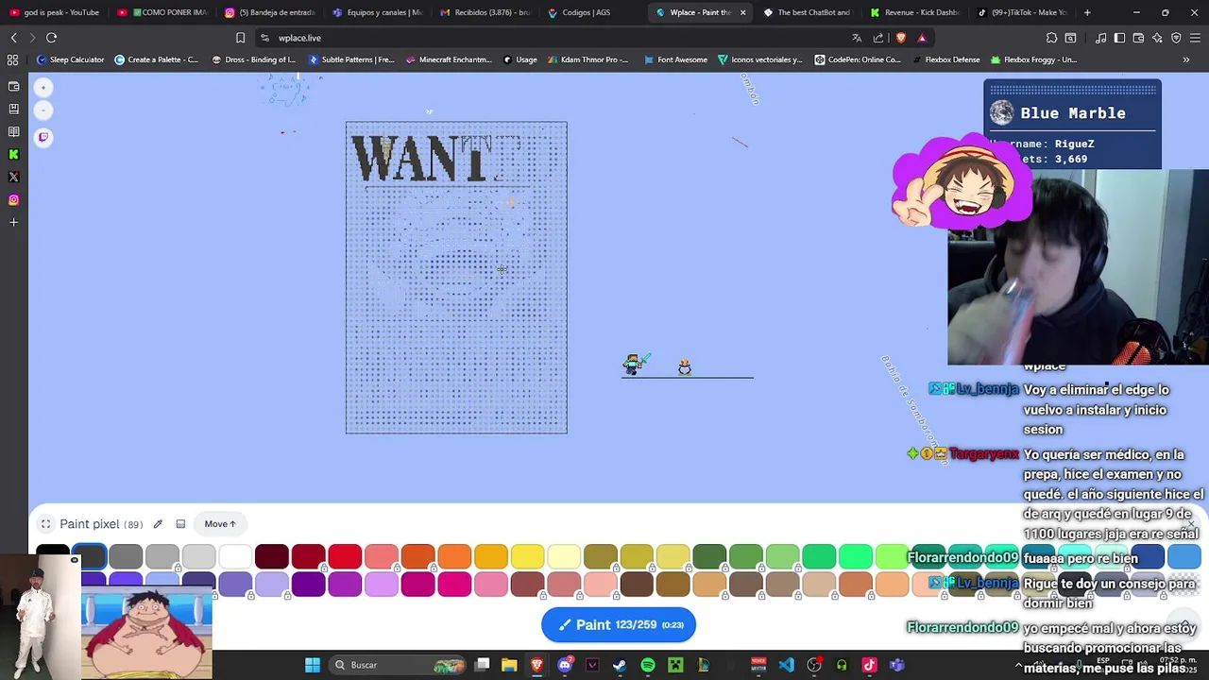The image size is (1209, 680).
Task: Switch to the best ChatBot tab
Action: [808, 12]
